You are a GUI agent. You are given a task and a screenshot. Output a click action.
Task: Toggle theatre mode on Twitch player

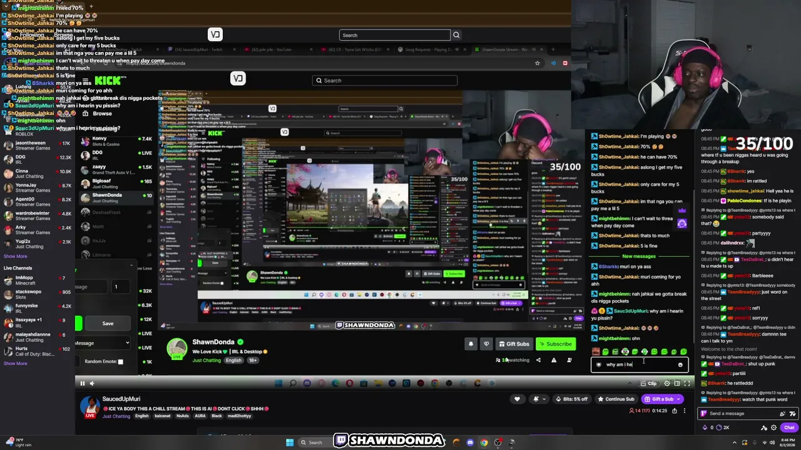pos(677,383)
